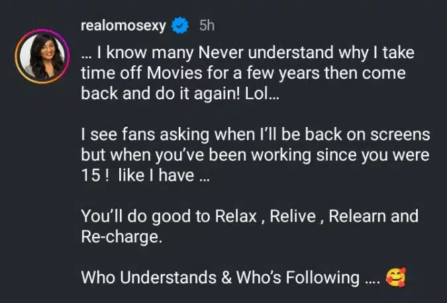Click the line "I see fans asking"
Viewport: 447px width, 303px height.
[256, 134]
